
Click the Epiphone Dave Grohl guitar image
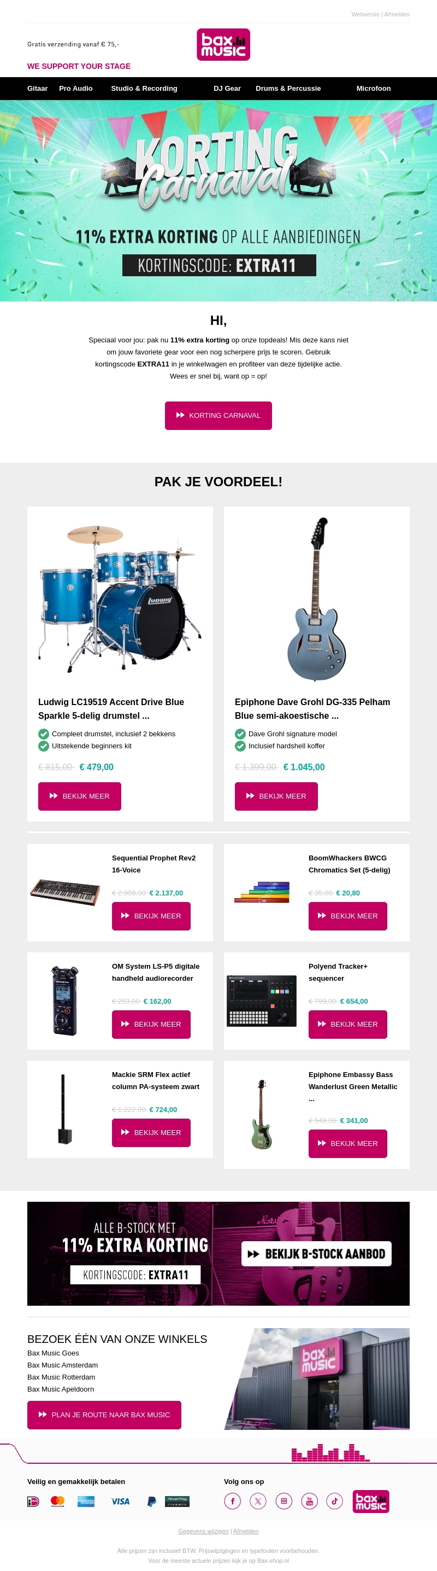pos(316,599)
